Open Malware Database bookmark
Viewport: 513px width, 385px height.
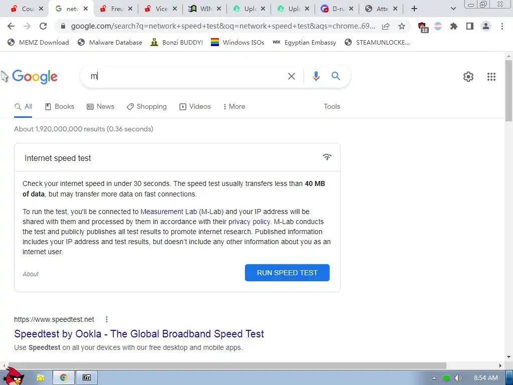[110, 42]
